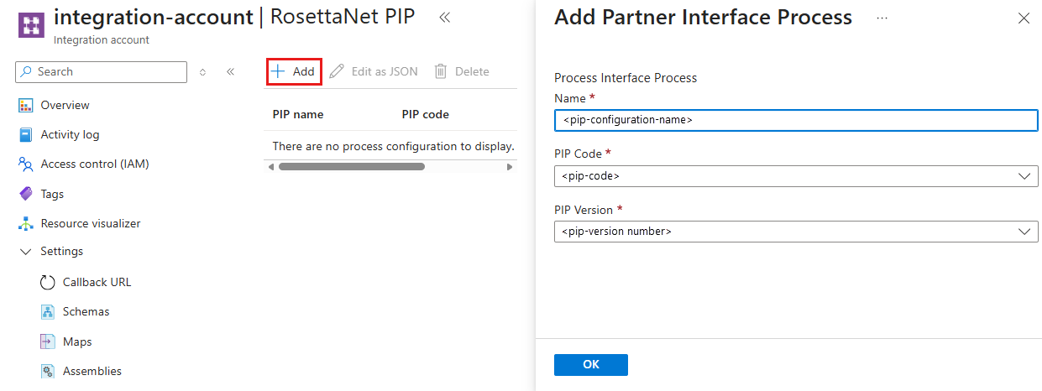The width and height of the screenshot is (1042, 391).
Task: Click the Name input field
Action: pos(795,120)
